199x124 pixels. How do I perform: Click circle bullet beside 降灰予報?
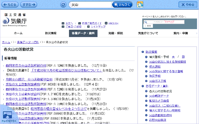click(146, 76)
